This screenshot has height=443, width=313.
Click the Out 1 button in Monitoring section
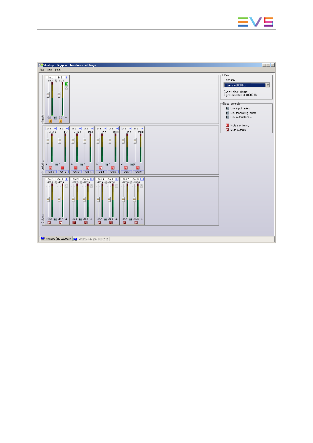pos(51,172)
